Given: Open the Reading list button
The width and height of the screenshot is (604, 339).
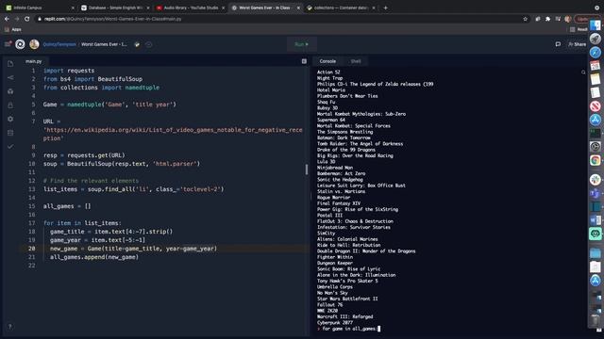Looking at the screenshot, I should [x=579, y=29].
